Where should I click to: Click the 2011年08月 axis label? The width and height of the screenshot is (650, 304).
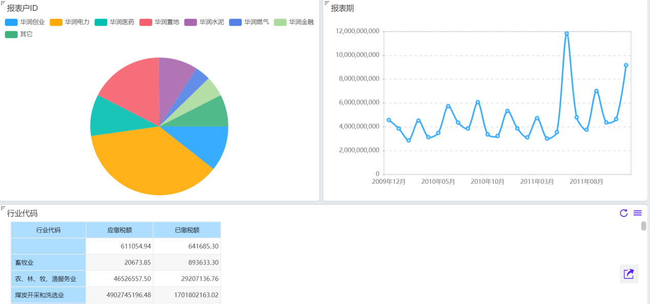click(x=586, y=181)
